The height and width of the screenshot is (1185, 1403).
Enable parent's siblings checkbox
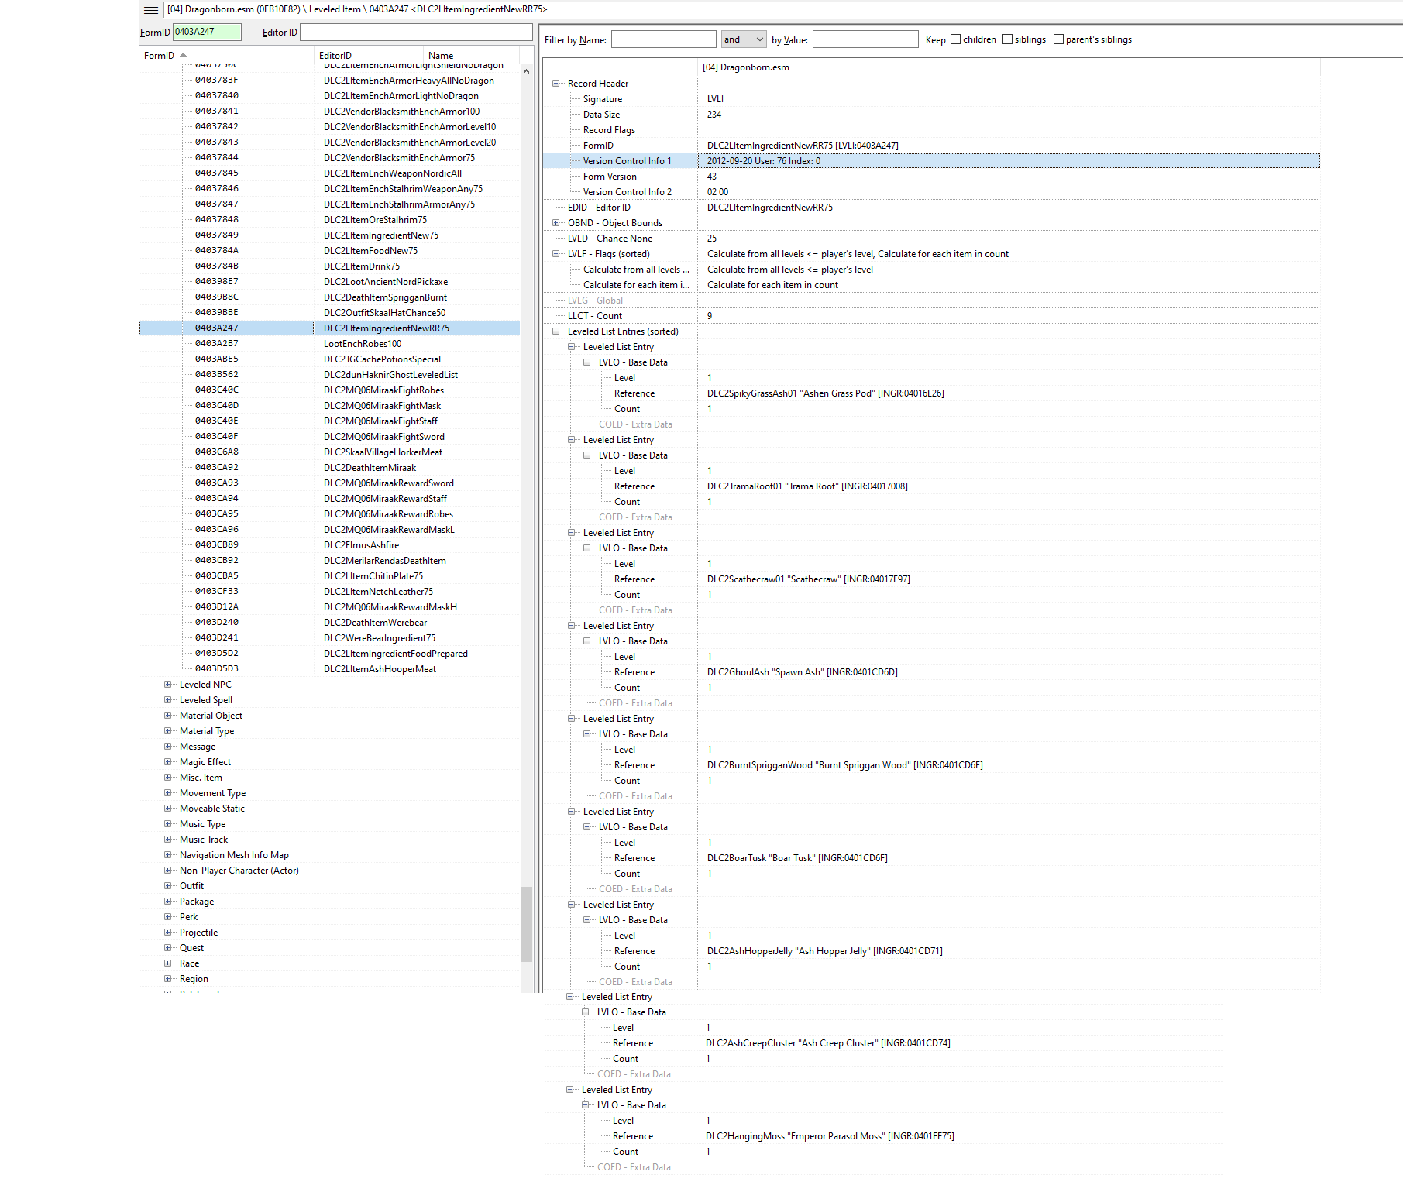coord(1058,39)
